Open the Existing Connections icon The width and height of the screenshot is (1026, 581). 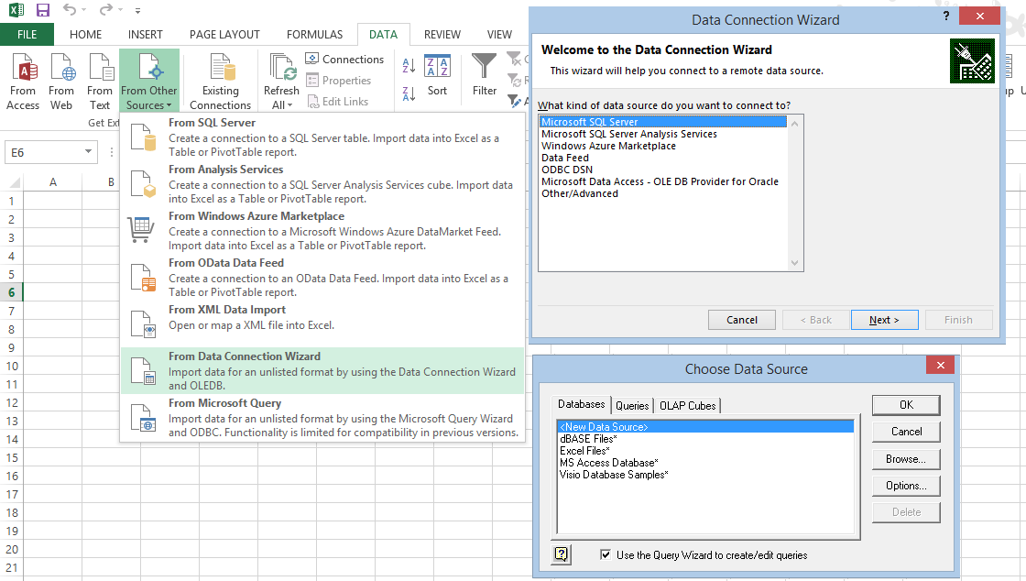tap(221, 82)
